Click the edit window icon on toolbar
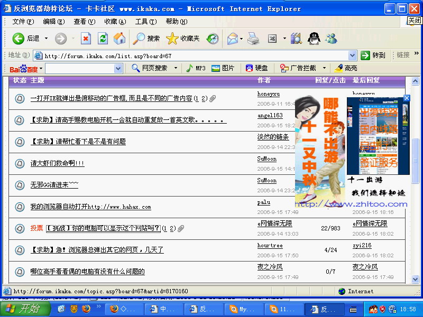Image resolution: width=423 pixels, height=317 pixels. [x=272, y=39]
